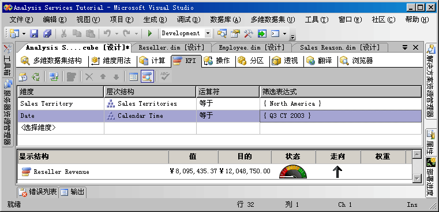Open the 属性 side panel tab
The height and width of the screenshot is (212, 439).
(430, 142)
